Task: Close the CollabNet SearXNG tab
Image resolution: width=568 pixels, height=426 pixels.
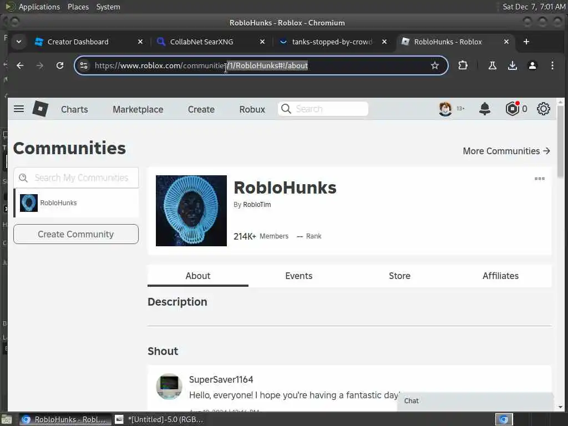Action: (x=262, y=42)
